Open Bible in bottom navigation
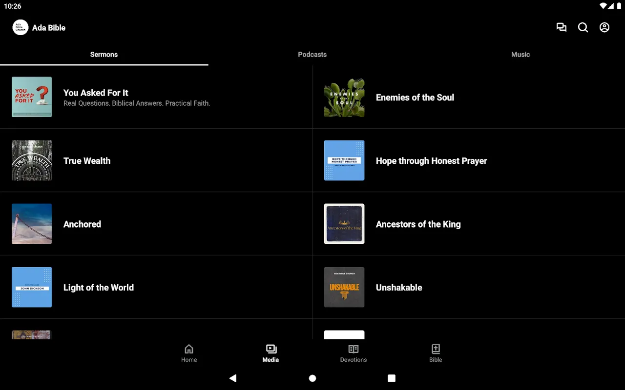This screenshot has height=390, width=625. [436, 353]
